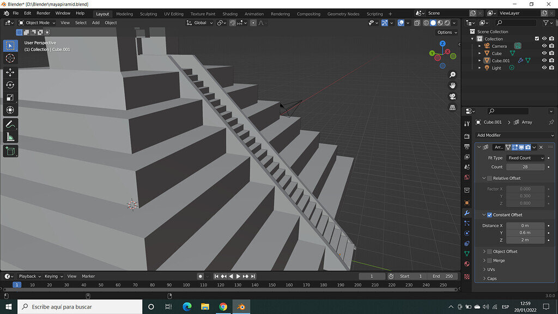Click the snapping magnet icon in the header
The width and height of the screenshot is (558, 314).
[x=232, y=23]
